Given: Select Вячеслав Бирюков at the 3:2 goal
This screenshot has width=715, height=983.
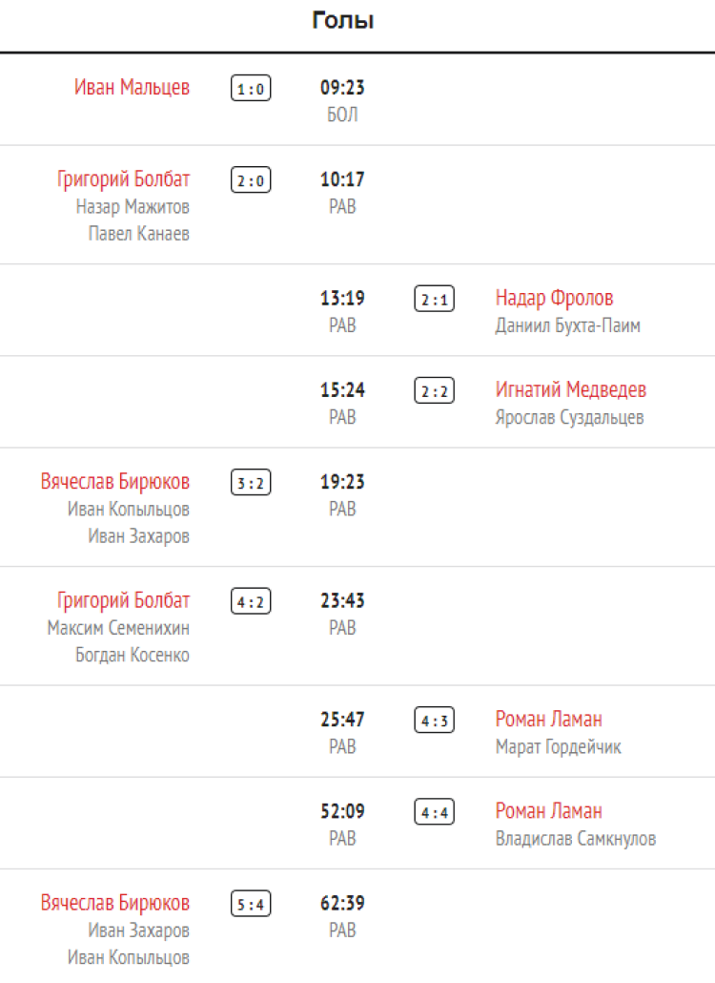Looking at the screenshot, I should click(114, 482).
